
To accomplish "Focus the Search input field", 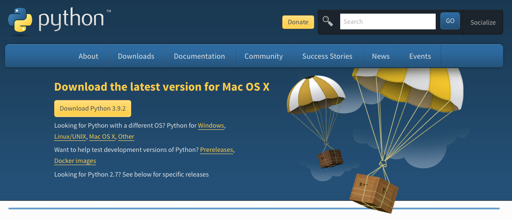I will (388, 22).
